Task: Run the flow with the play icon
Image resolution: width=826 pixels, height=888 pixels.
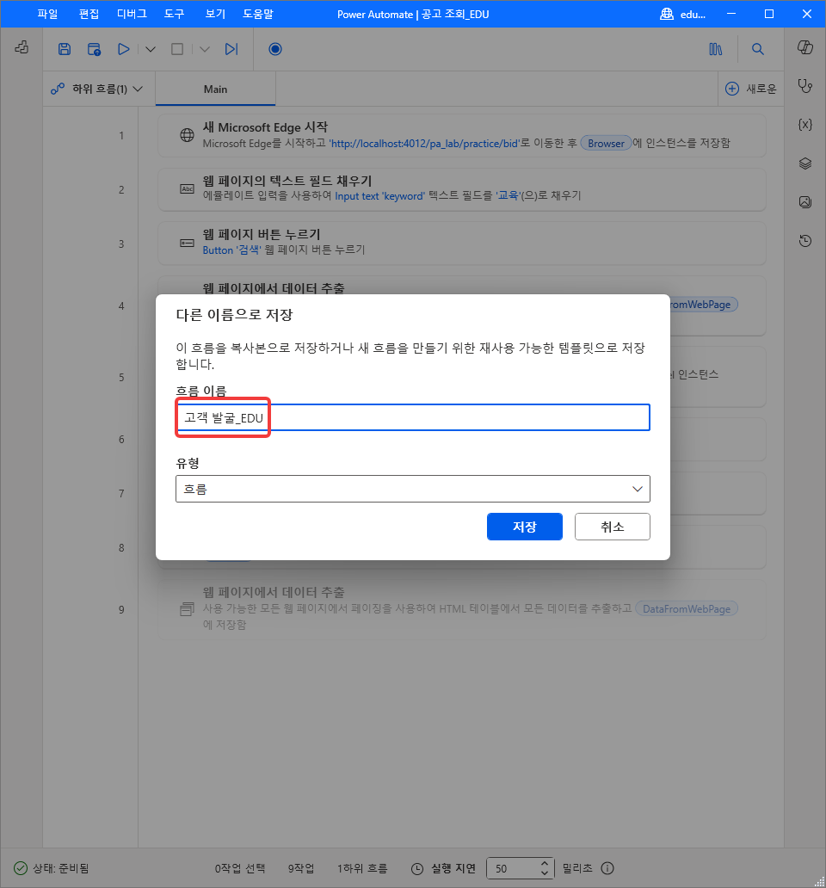Action: [123, 49]
